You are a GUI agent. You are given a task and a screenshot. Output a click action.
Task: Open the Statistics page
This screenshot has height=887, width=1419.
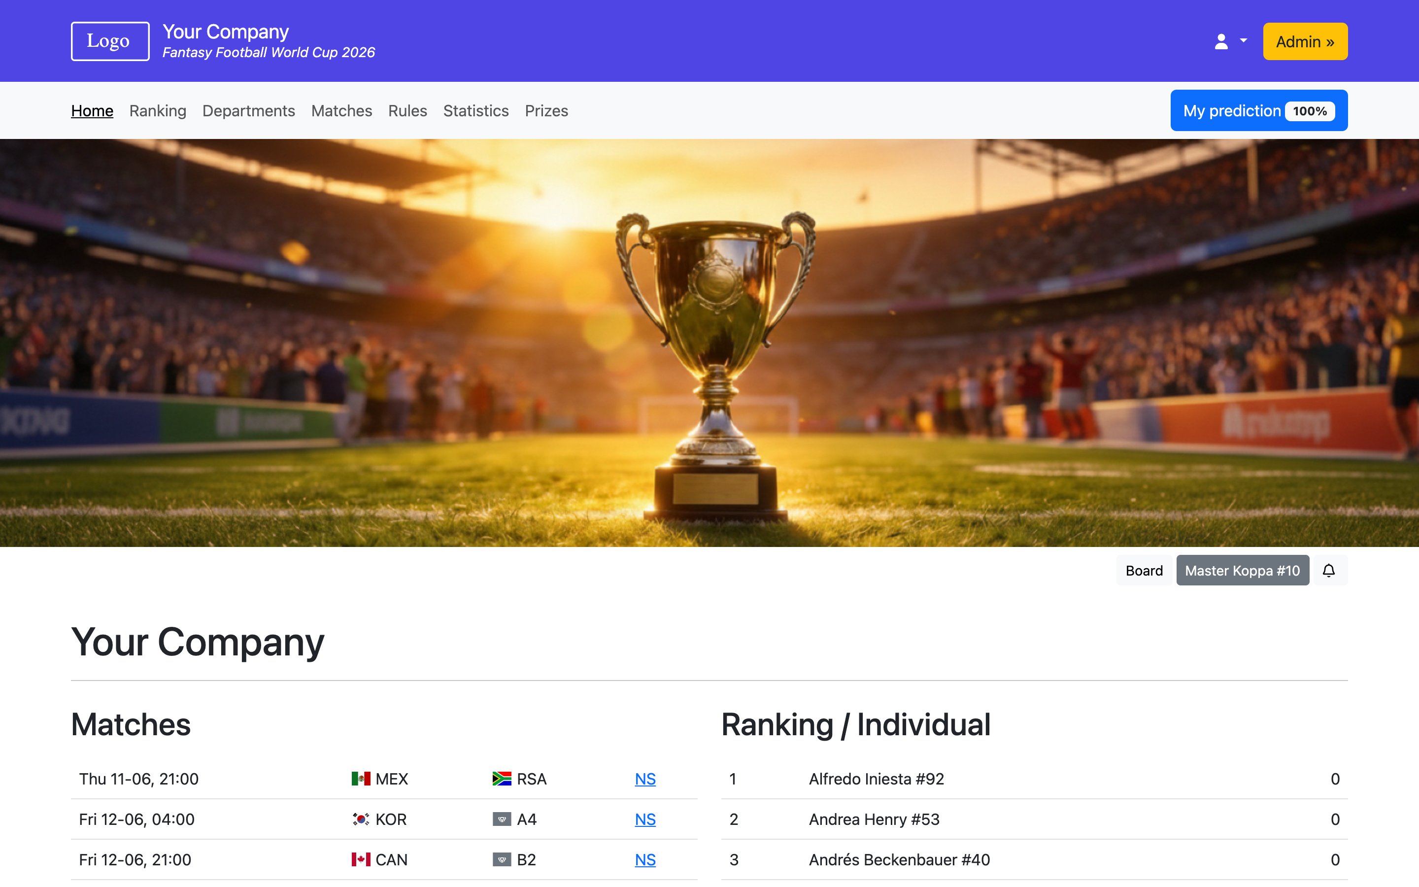click(x=475, y=110)
